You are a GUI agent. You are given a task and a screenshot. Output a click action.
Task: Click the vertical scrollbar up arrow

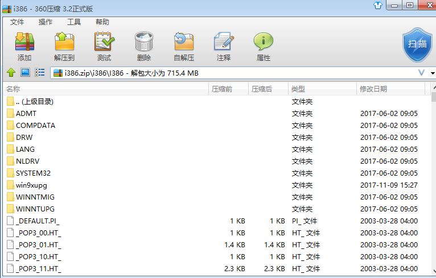pyautogui.click(x=434, y=88)
